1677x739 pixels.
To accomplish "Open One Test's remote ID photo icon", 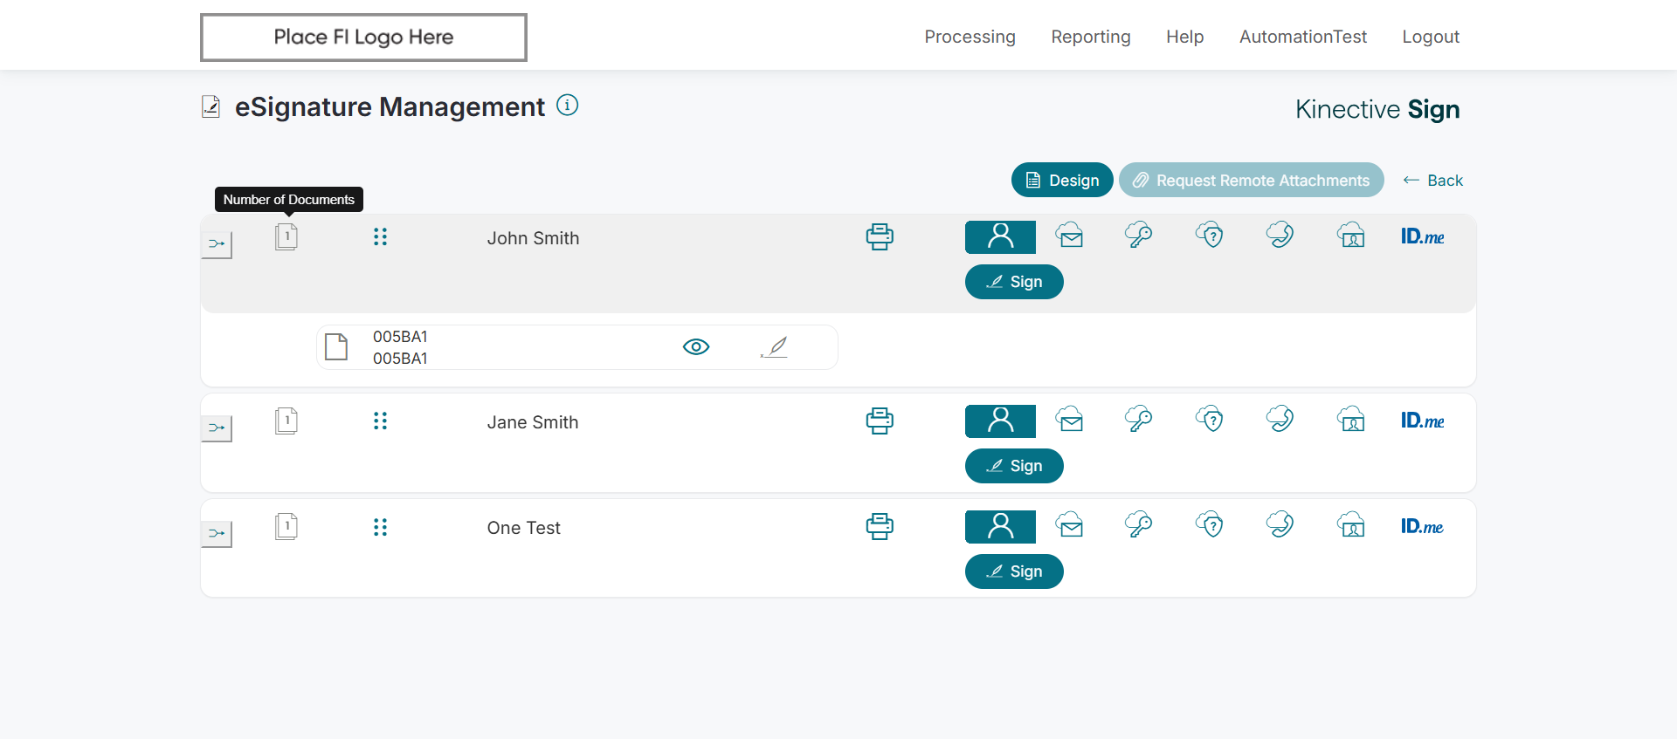I will [x=1351, y=525].
